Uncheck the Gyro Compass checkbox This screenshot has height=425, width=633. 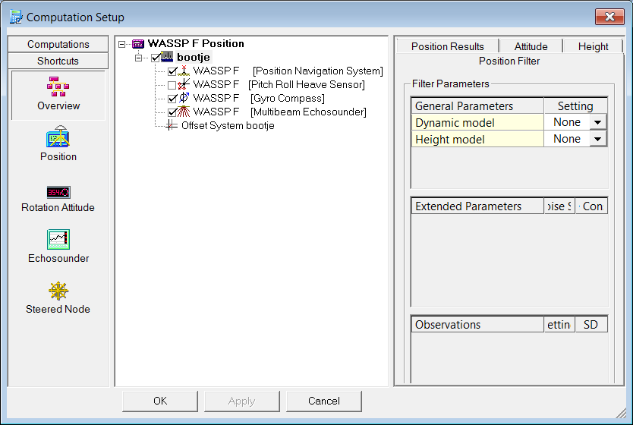tap(172, 99)
